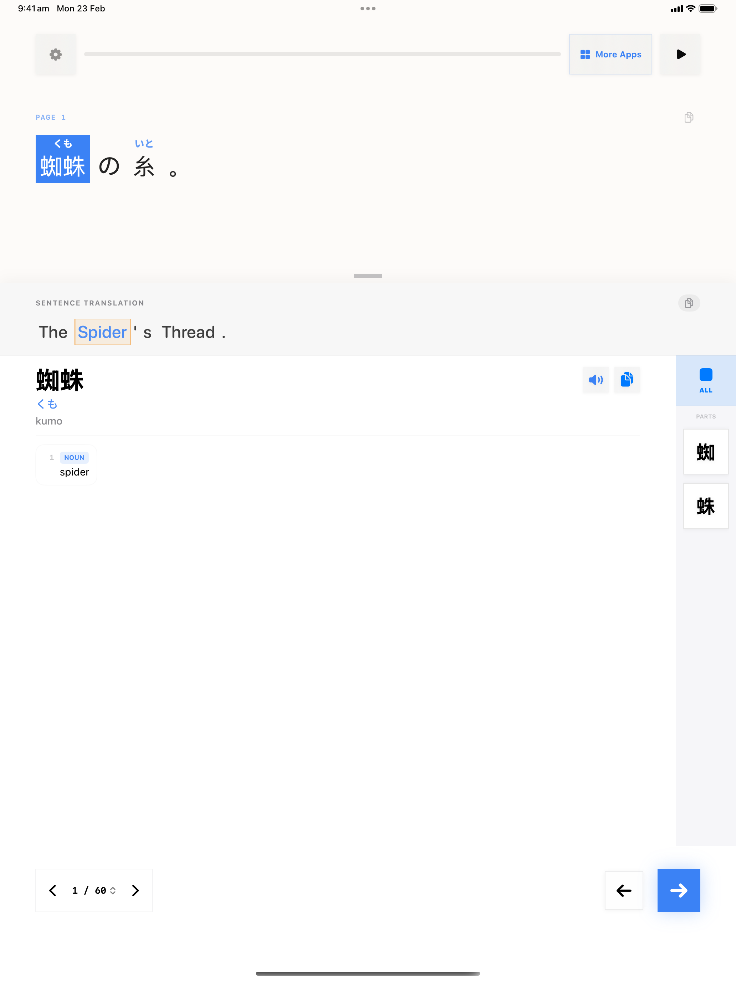Copy the page text icon
Viewport: 736px width, 981px height.
tap(689, 118)
